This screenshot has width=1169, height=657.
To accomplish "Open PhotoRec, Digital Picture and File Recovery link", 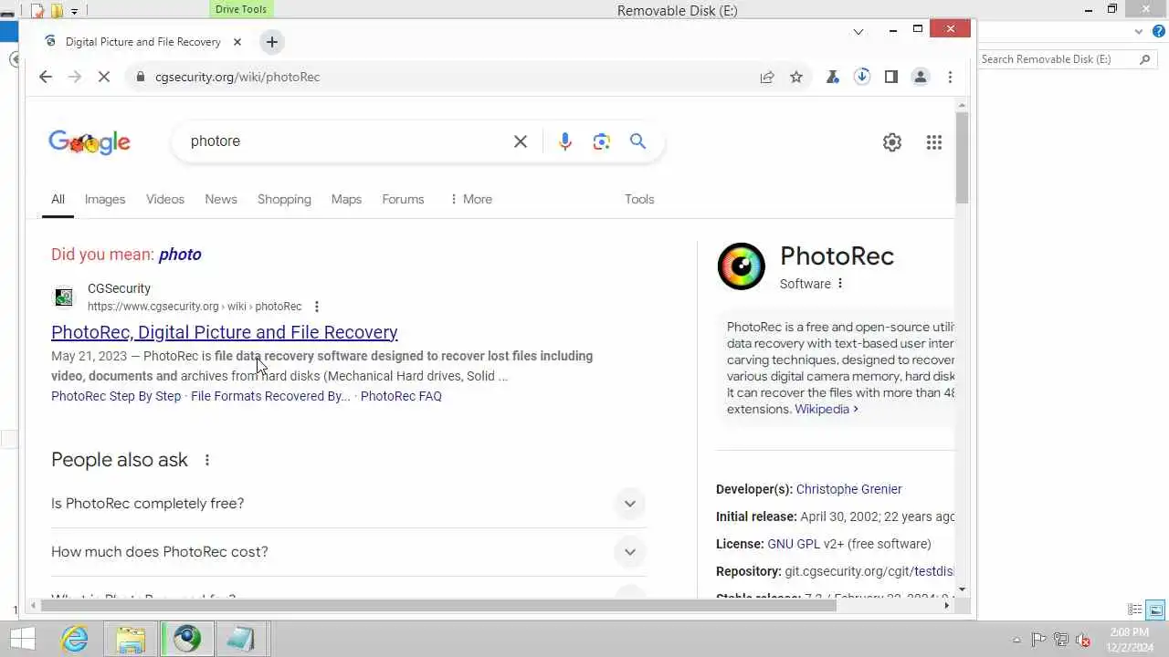I will (225, 332).
